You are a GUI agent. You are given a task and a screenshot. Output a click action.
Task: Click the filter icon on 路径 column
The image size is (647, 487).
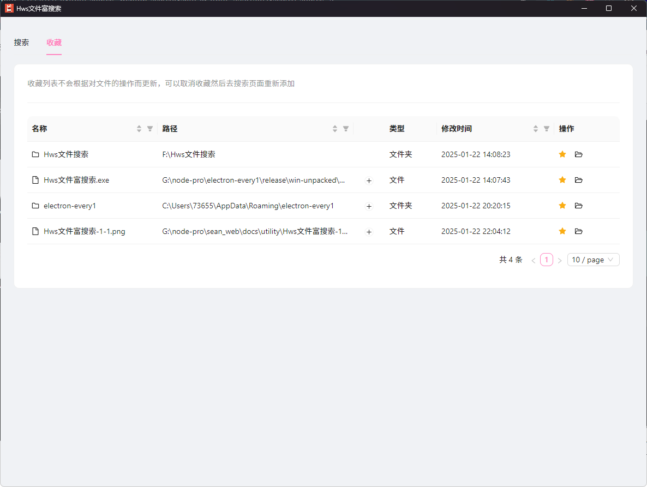tap(345, 128)
